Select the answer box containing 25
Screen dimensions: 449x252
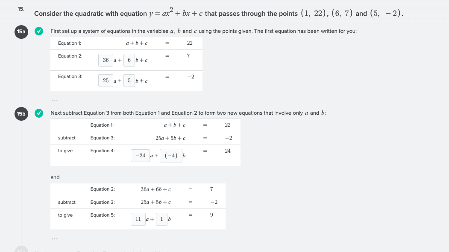pos(106,81)
